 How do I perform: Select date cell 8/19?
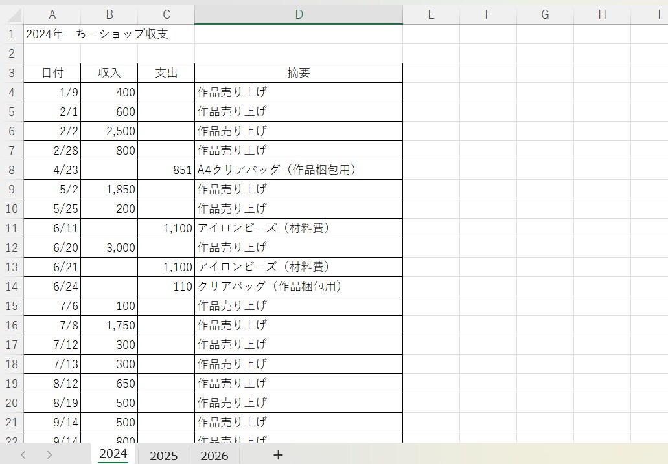(52, 403)
